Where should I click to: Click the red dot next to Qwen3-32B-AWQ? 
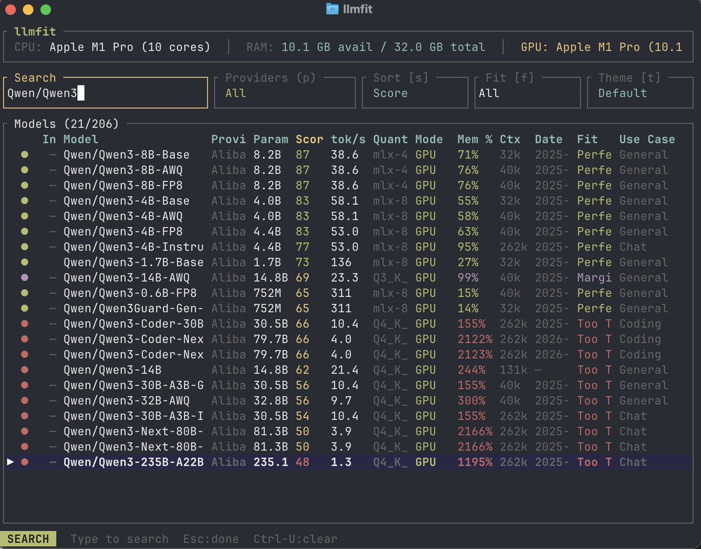[x=25, y=401]
